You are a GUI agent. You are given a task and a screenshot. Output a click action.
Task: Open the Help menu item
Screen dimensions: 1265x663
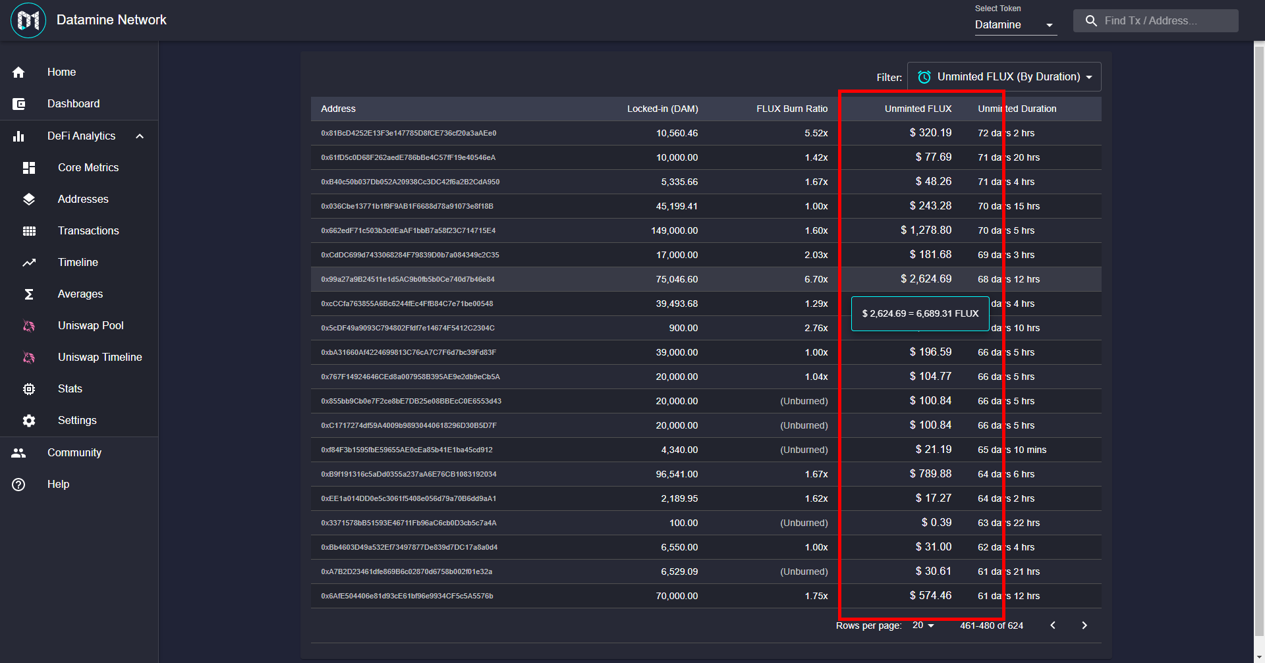[x=79, y=485]
